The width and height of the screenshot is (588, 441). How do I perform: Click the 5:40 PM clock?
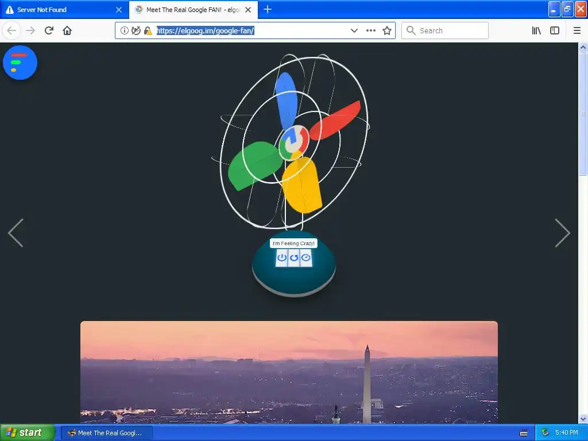567,433
